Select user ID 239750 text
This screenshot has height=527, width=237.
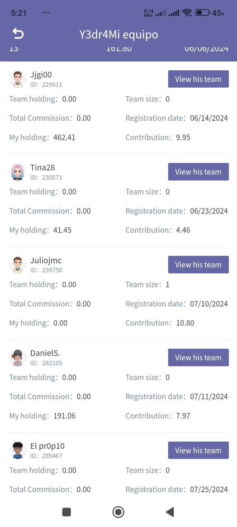click(52, 270)
